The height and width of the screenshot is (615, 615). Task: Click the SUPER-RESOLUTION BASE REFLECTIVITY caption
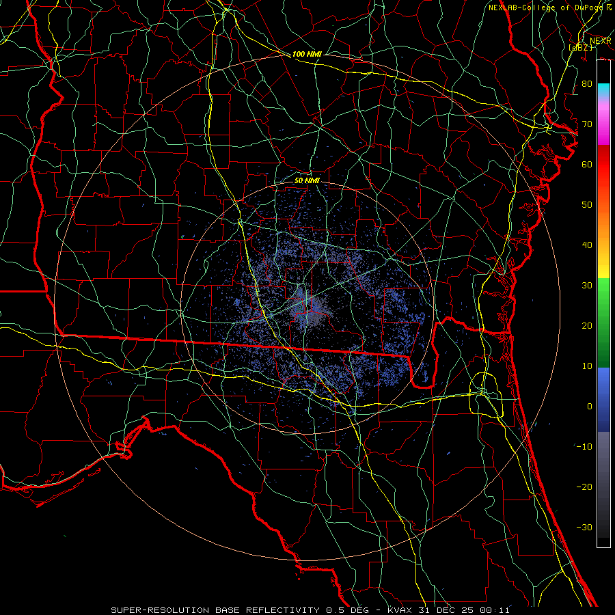click(215, 610)
